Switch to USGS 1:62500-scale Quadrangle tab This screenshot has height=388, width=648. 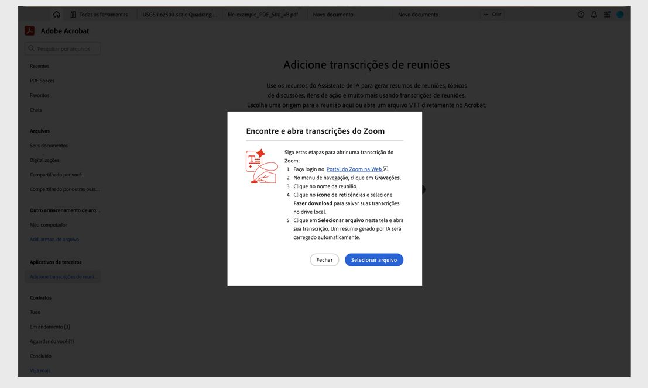[x=179, y=15]
